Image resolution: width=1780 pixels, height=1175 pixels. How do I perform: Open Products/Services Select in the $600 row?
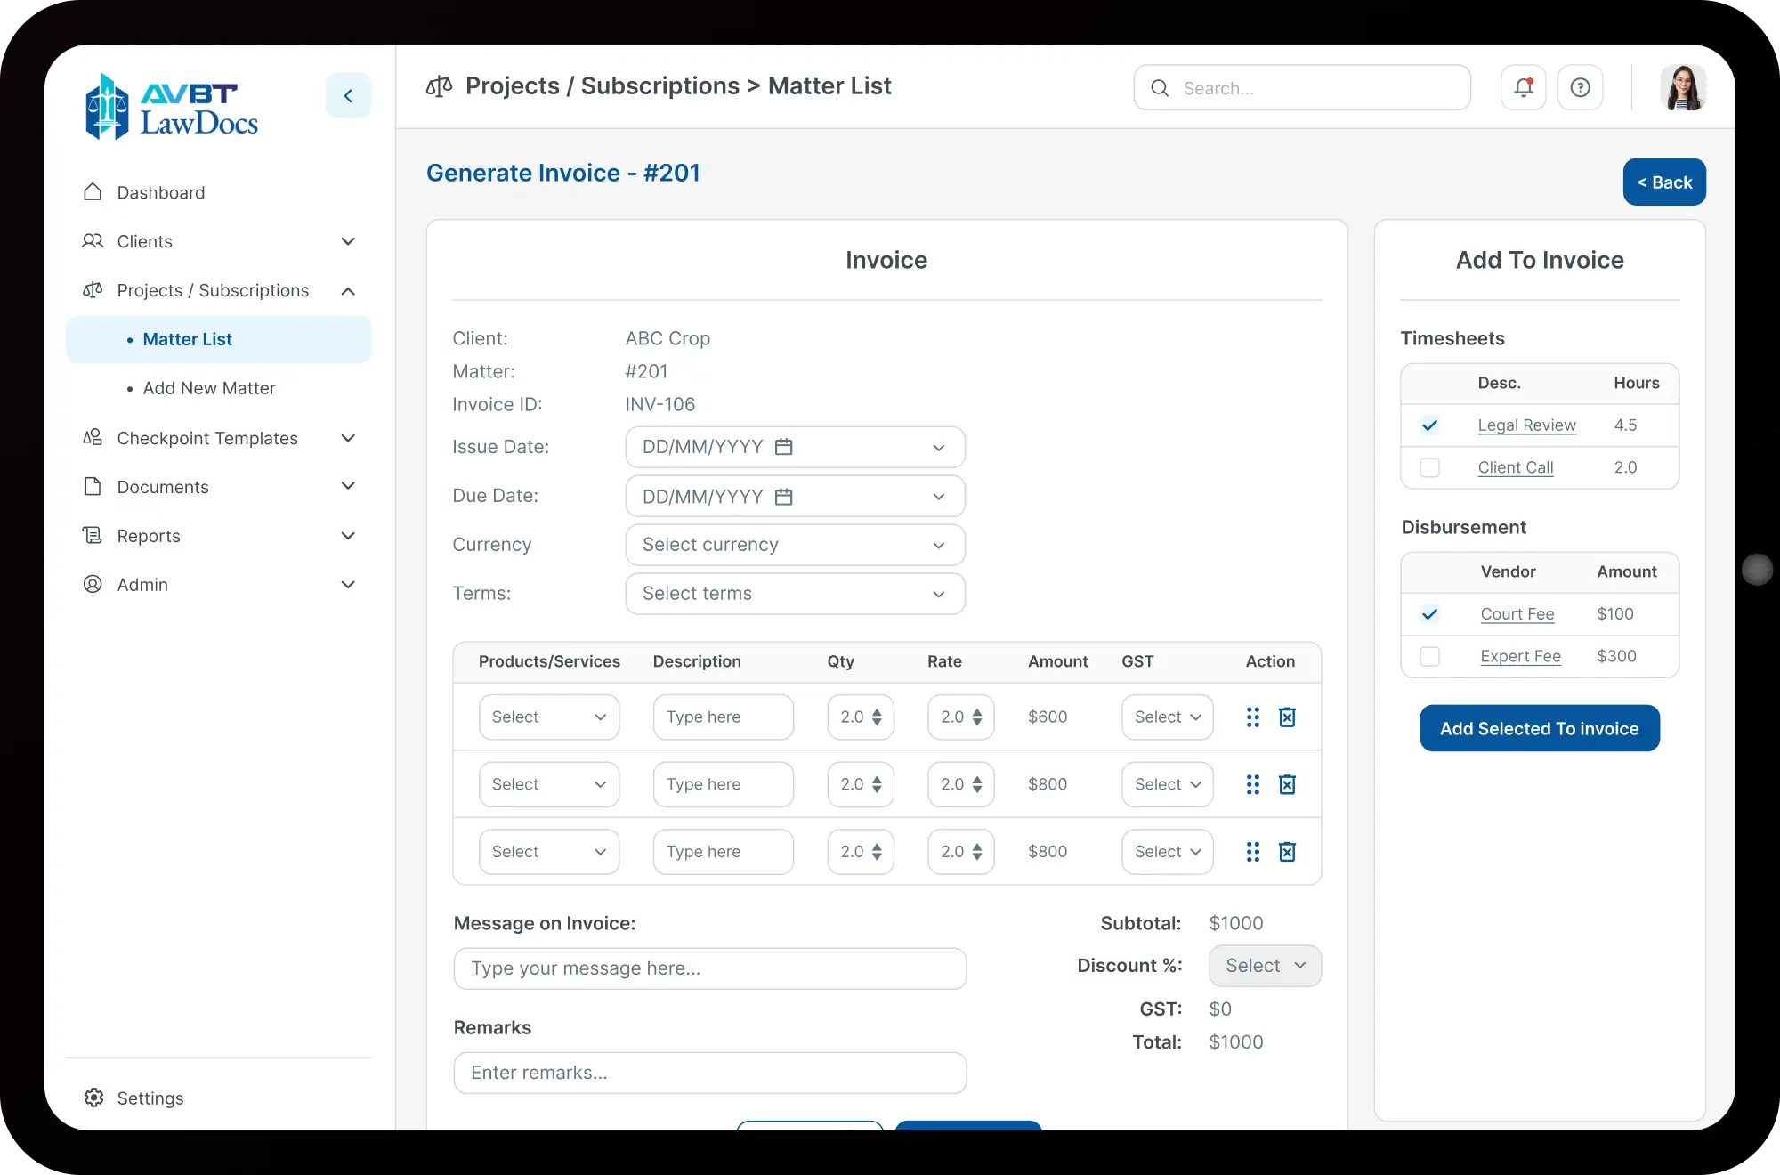coord(548,717)
